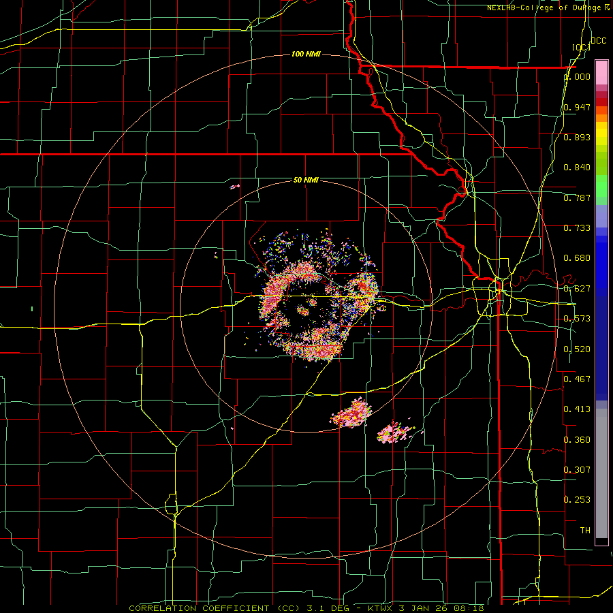Click the large red-pink echo south of radar
Viewport: 613px width, 613px height.
coord(351,413)
